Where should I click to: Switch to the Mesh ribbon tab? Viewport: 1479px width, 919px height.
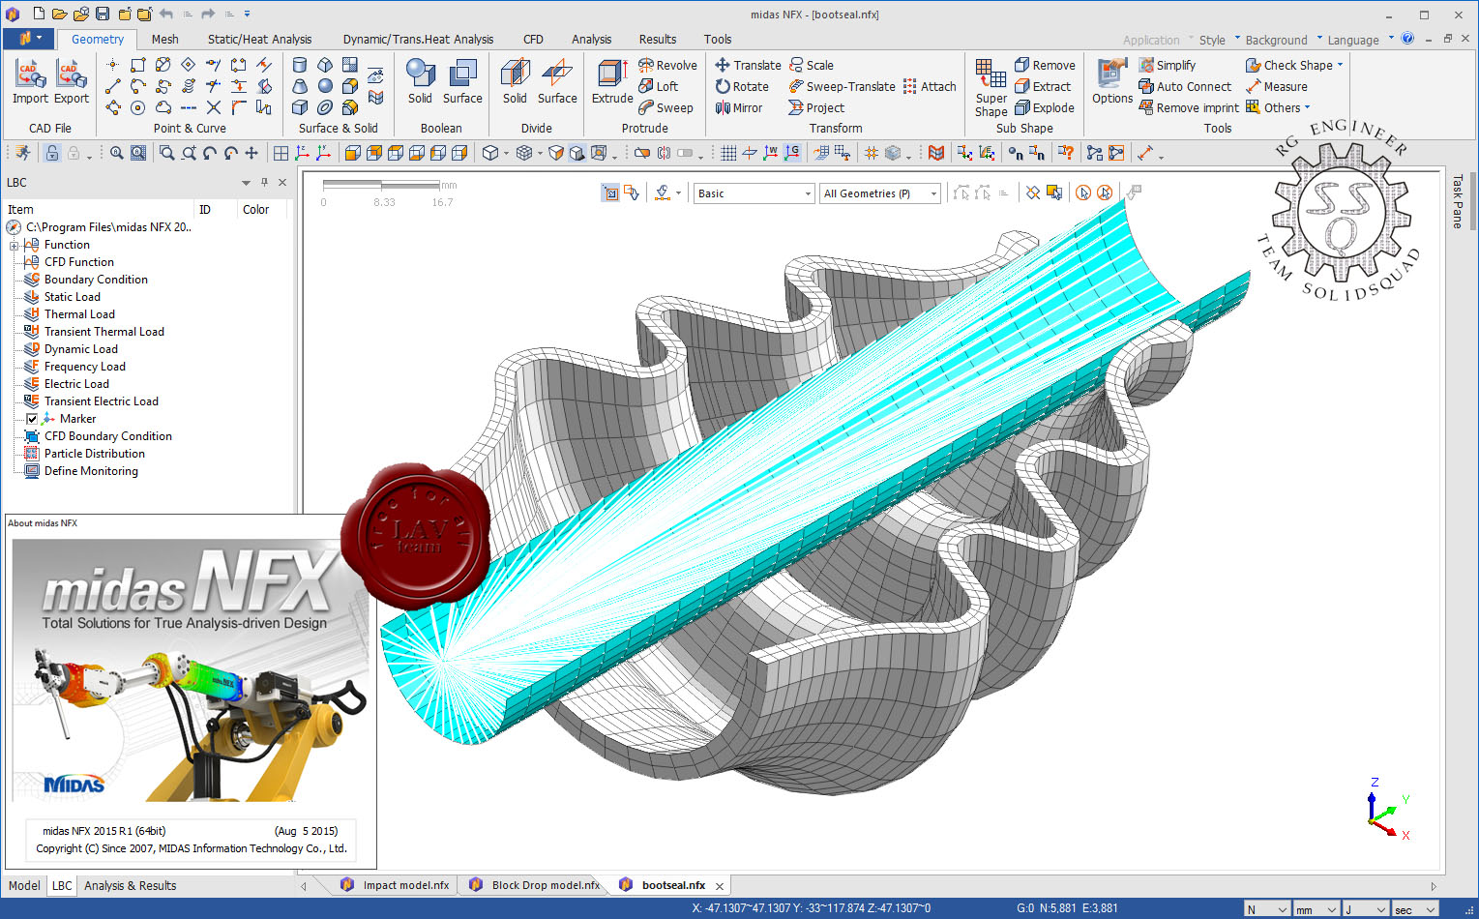coord(164,39)
